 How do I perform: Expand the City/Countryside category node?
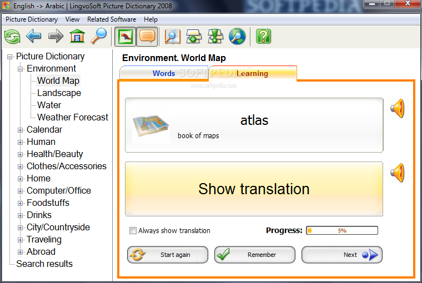20,228
